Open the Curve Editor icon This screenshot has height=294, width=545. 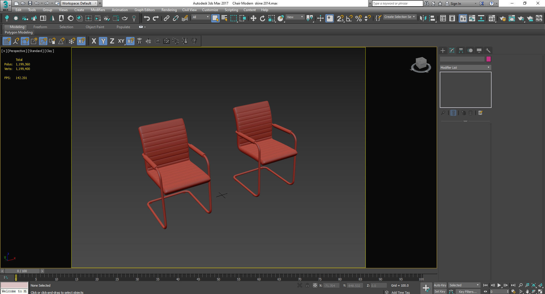[472, 18]
